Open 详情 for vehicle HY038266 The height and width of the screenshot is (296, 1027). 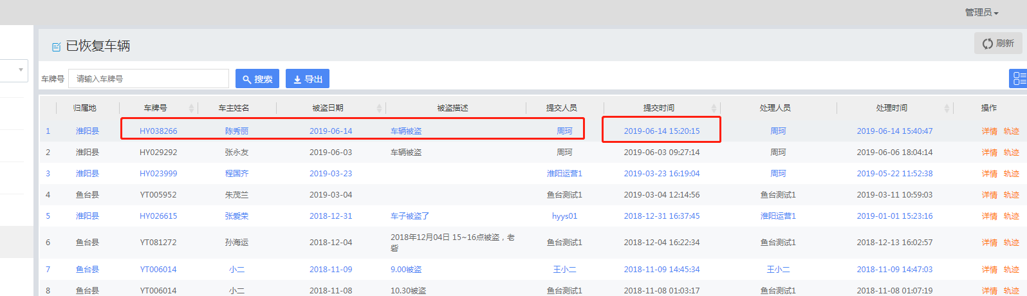(989, 131)
